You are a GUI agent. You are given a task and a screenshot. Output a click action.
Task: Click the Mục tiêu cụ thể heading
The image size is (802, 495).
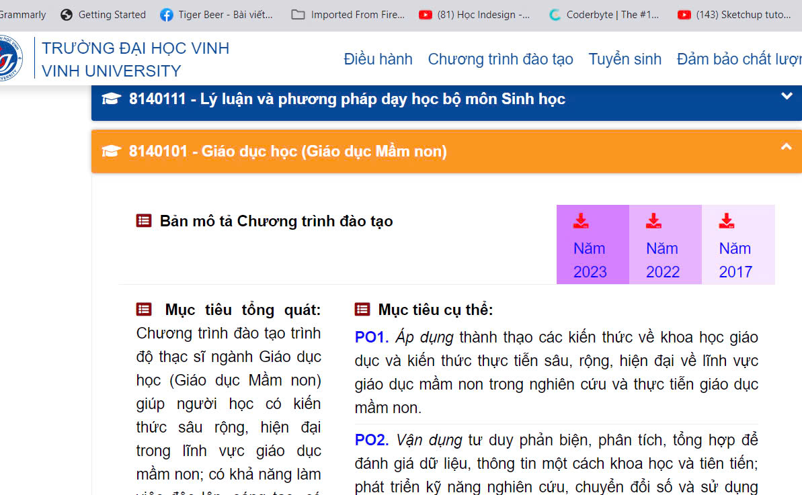(435, 310)
